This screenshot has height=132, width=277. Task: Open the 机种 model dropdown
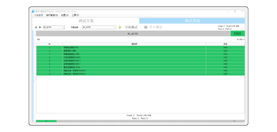click(x=63, y=27)
